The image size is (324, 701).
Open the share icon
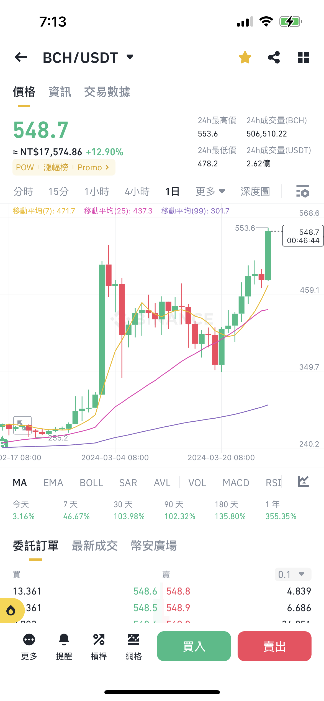click(274, 57)
